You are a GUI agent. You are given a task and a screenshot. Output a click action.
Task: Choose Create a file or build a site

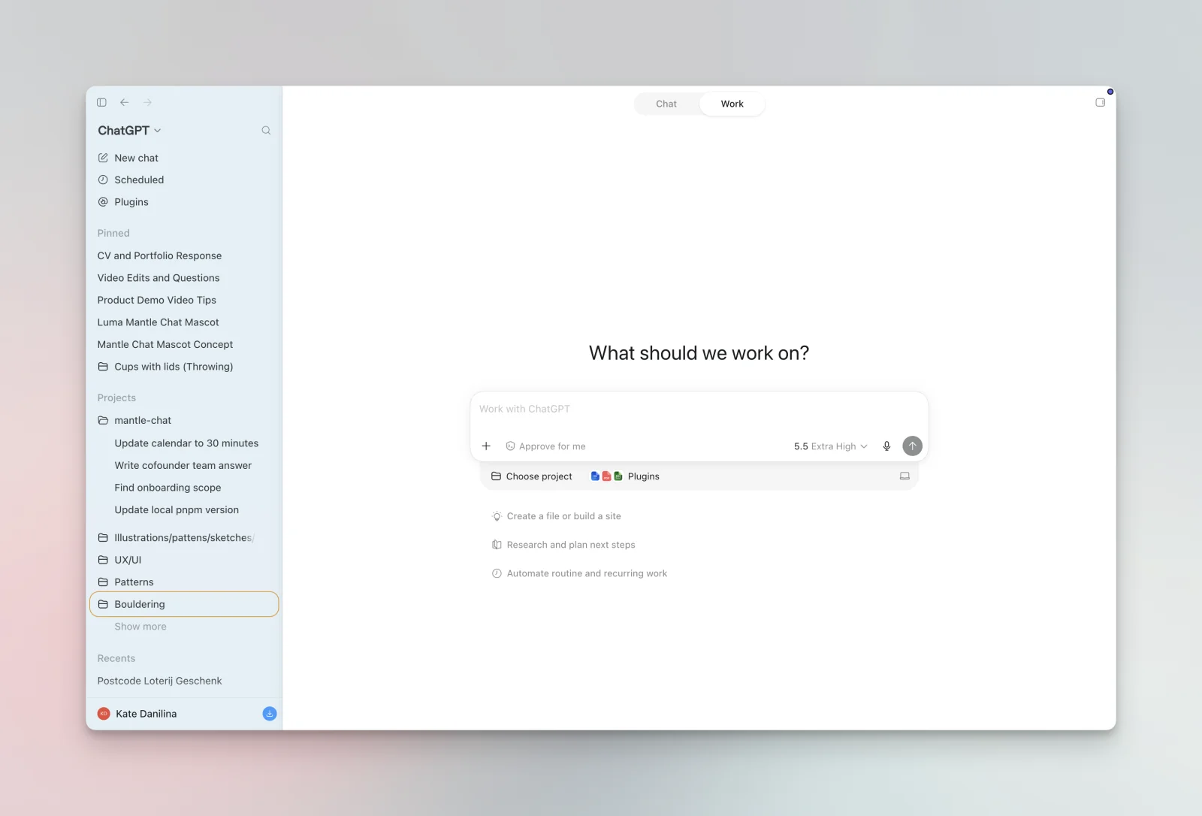point(557,516)
